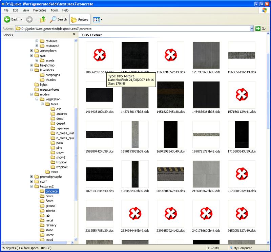Select the ground folder icon
The width and height of the screenshot is (271, 252).
42,206
